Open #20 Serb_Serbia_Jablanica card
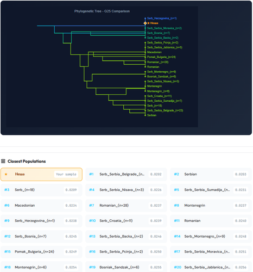 [x=211, y=267]
